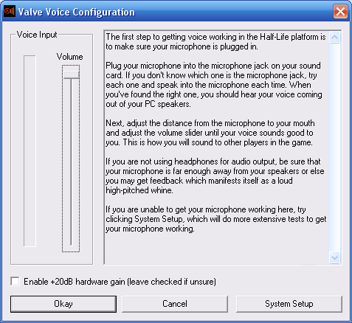This screenshot has height=323, width=352.
Task: Click the Voice Input level meter bar
Action: (x=30, y=151)
